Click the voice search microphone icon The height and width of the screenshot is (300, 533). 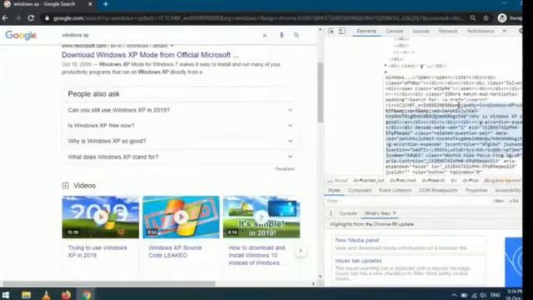tap(281, 35)
